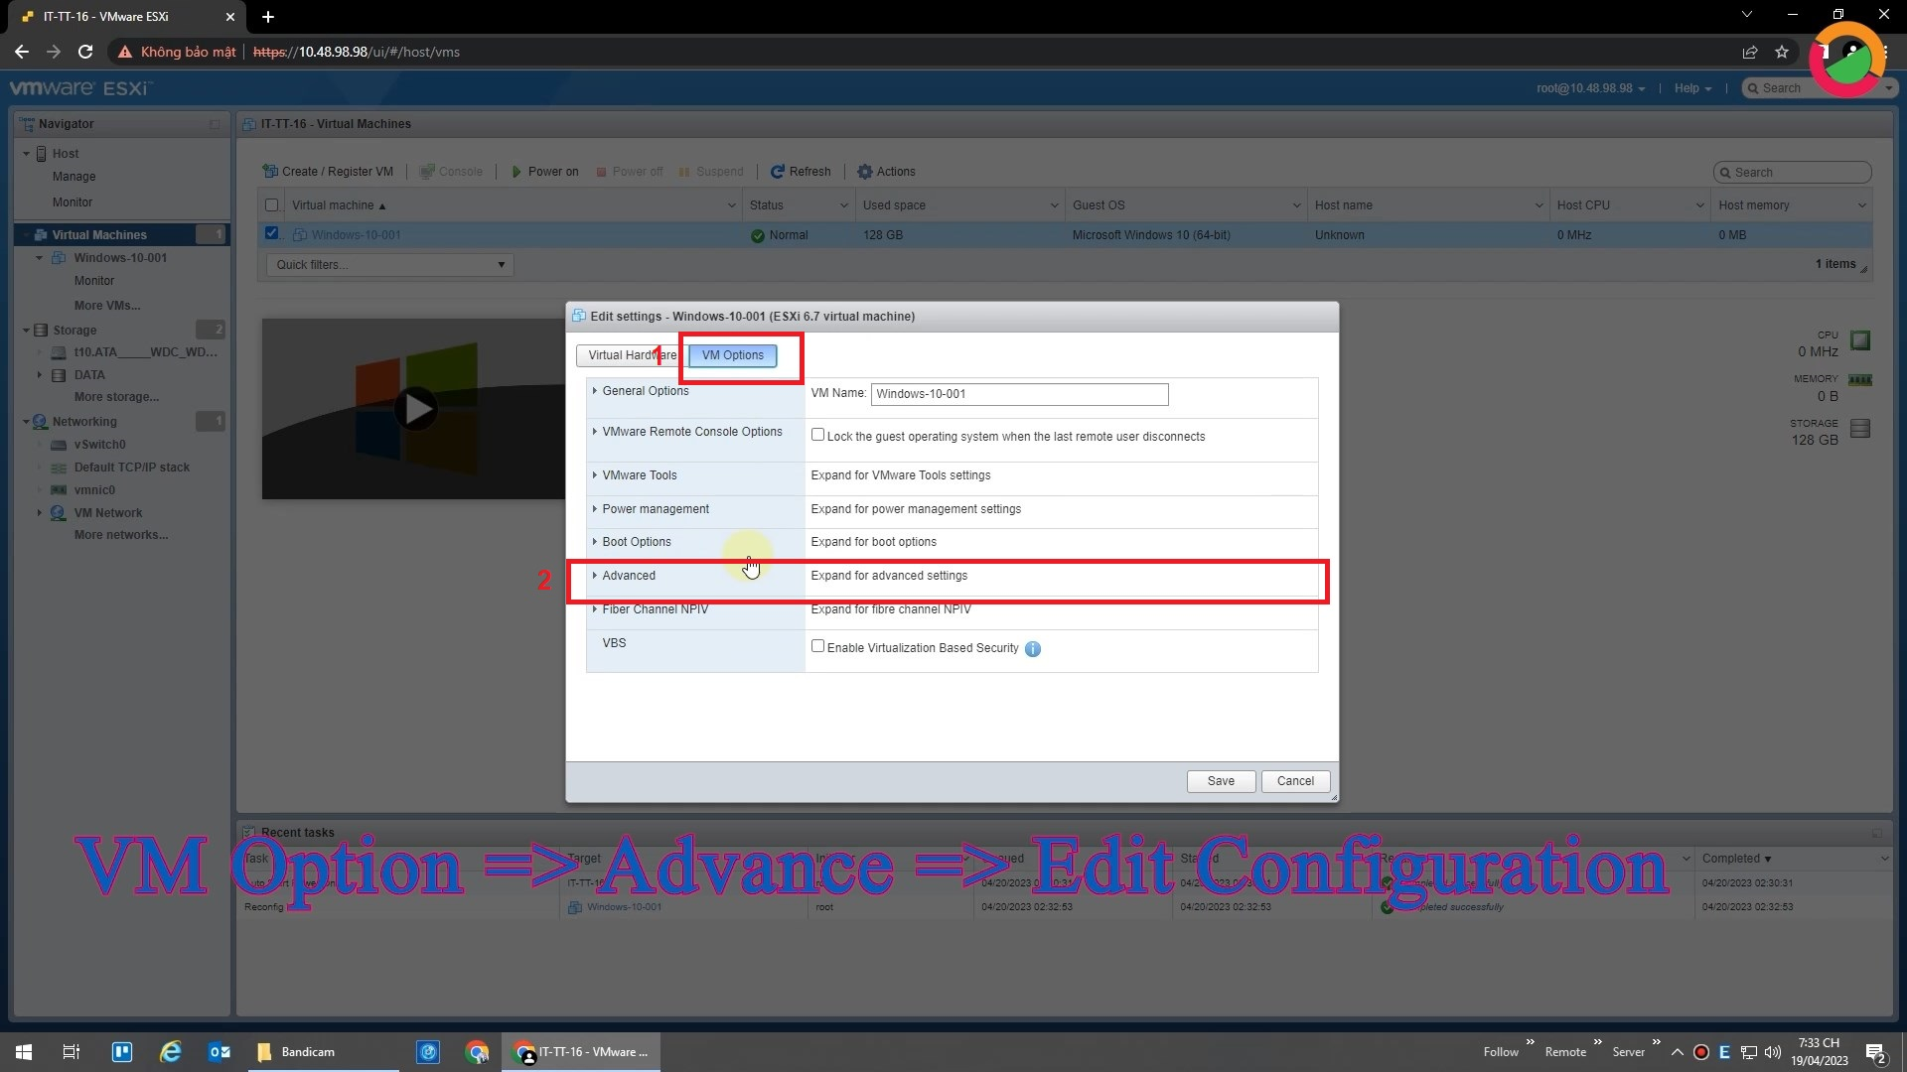Switch to the Virtual Hardware tab
1907x1072 pixels.
pyautogui.click(x=626, y=354)
